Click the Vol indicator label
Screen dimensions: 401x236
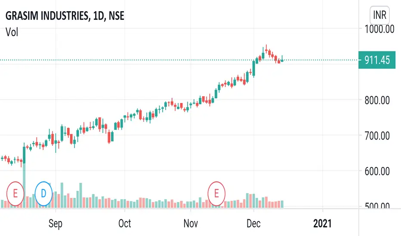(x=12, y=33)
